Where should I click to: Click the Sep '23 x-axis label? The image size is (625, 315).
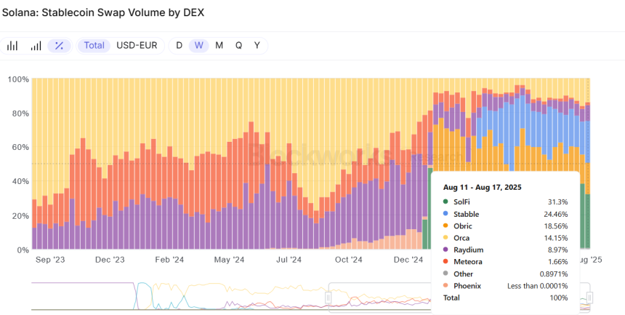50,259
